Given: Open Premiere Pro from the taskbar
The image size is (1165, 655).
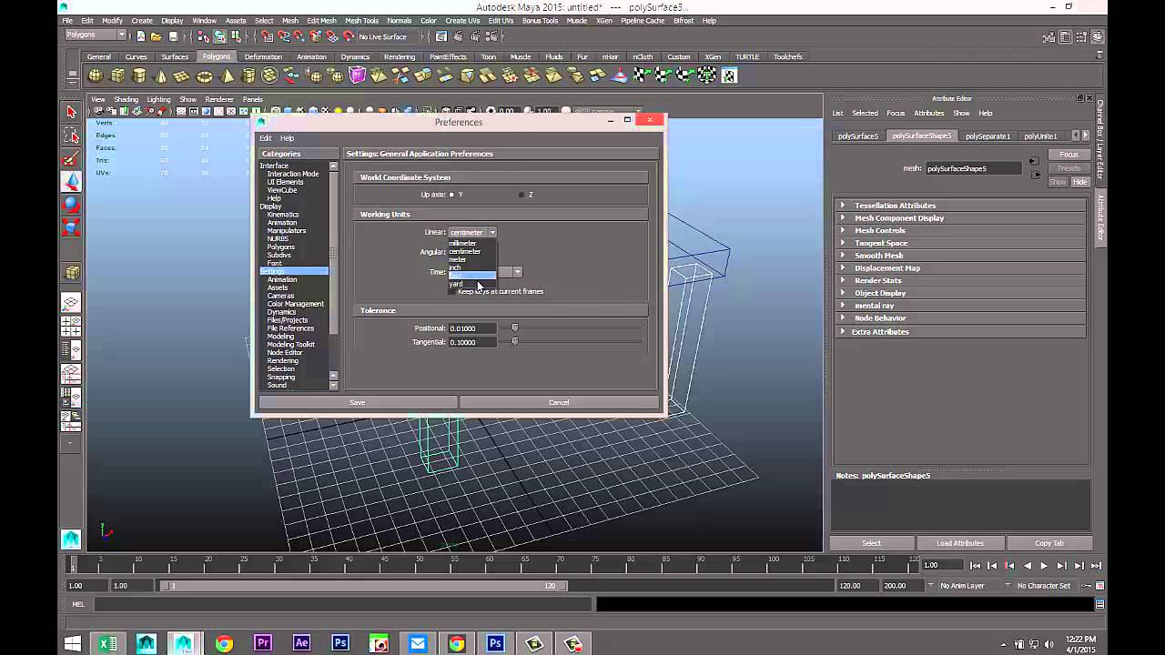Looking at the screenshot, I should (x=263, y=643).
